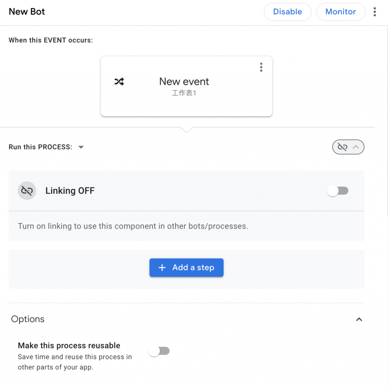The height and width of the screenshot is (387, 388).
Task: Click the plus icon on Add a step
Action: click(162, 268)
